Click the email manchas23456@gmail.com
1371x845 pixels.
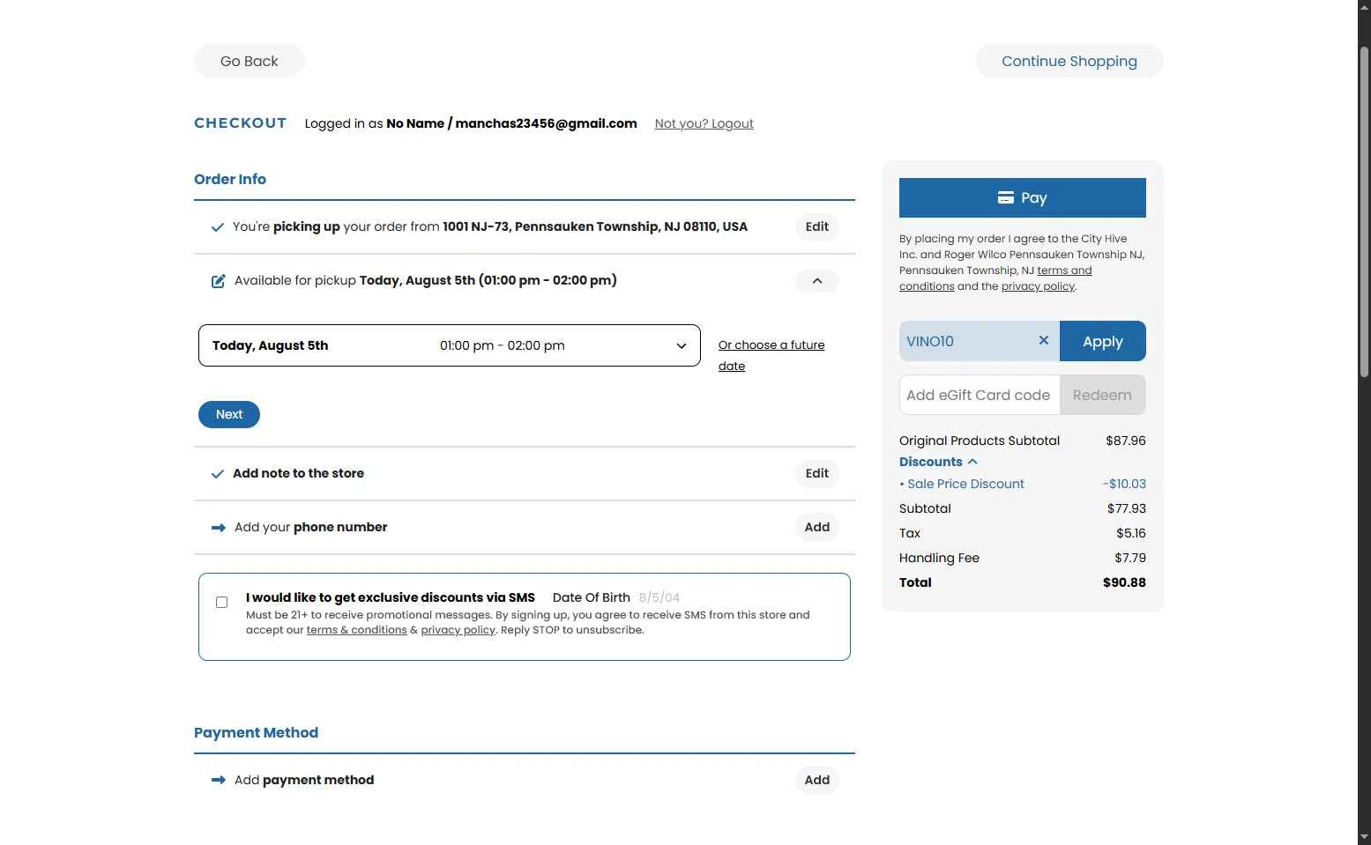click(546, 123)
